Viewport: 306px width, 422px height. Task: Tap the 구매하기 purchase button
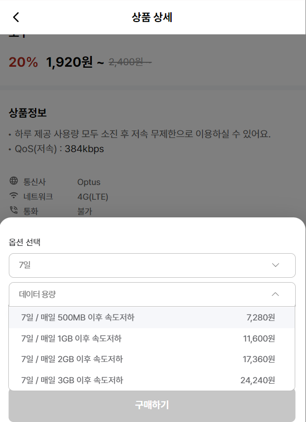152,405
